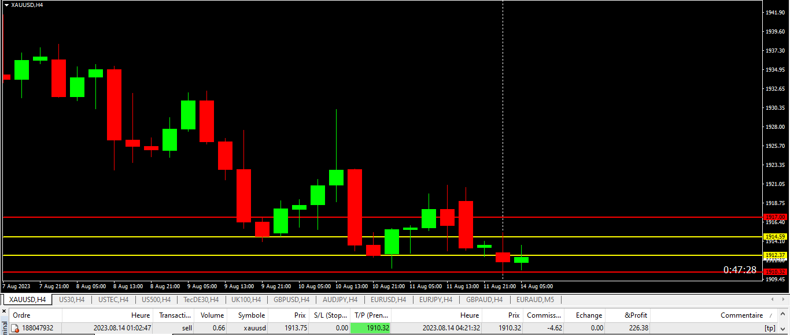The width and height of the screenshot is (790, 335).
Task: Sort by the Commiss... column header
Action: tap(544, 315)
